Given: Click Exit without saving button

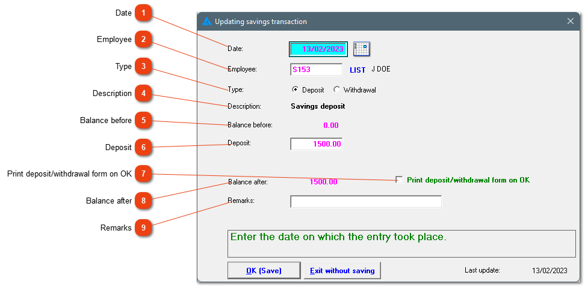Looking at the screenshot, I should [x=342, y=271].
